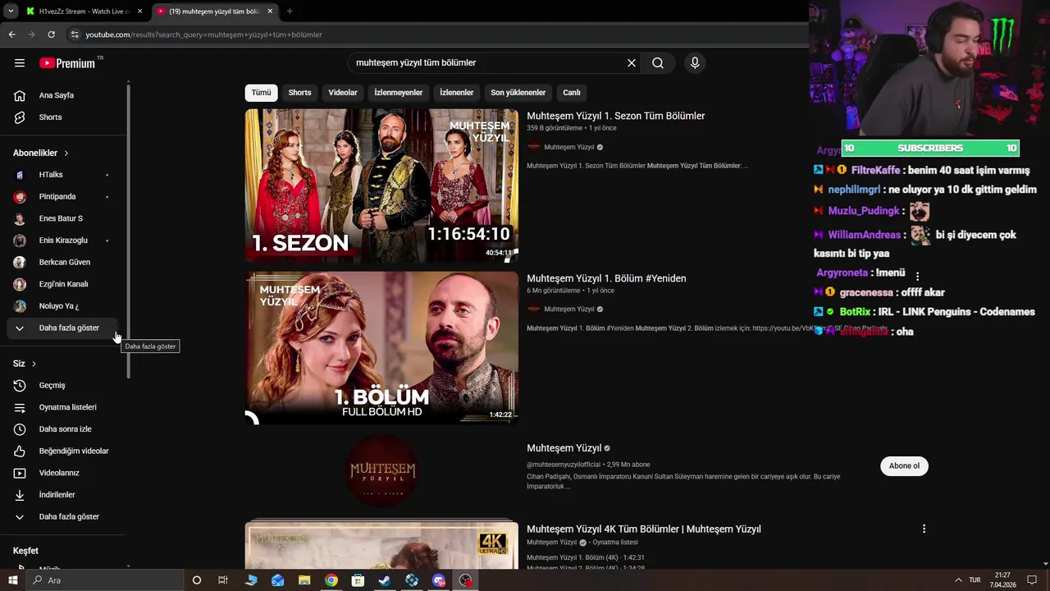1050x591 pixels.
Task: Open Muhteşem Yüzyıl channel result name
Action: (564, 448)
